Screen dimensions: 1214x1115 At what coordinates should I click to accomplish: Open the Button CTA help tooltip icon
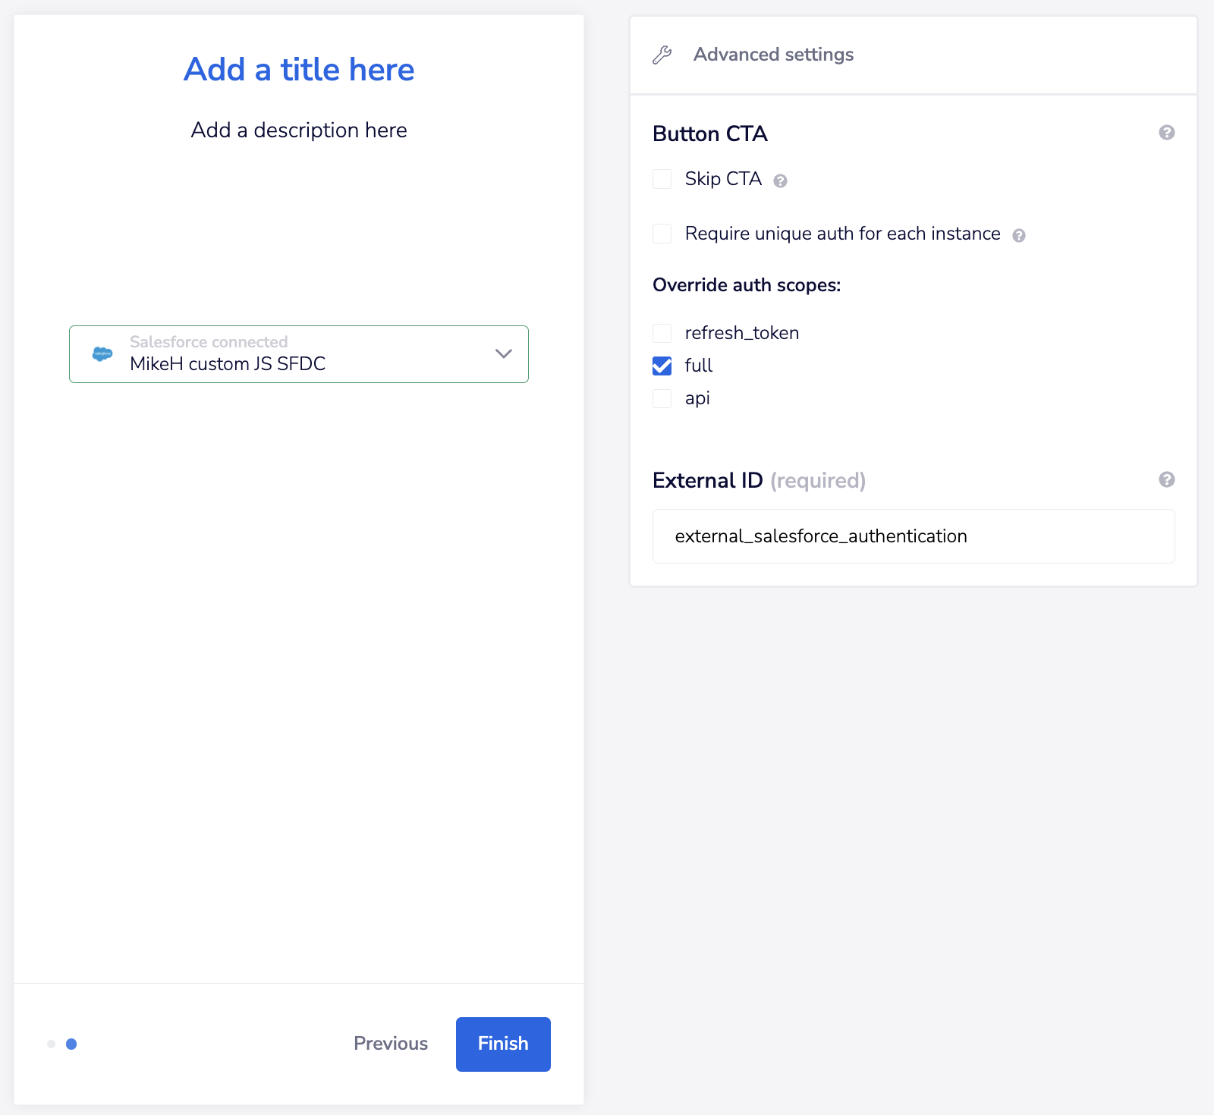[1166, 133]
